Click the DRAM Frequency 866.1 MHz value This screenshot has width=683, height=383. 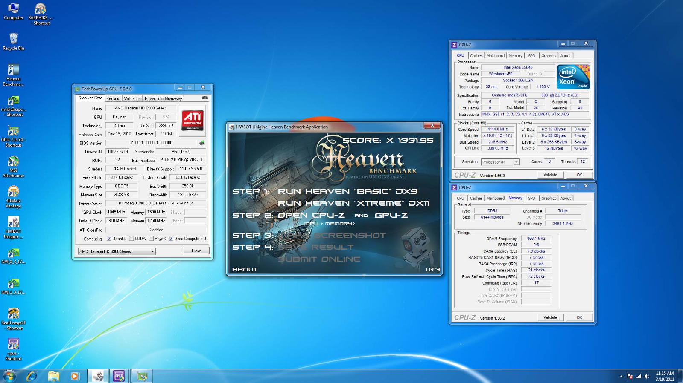point(536,239)
